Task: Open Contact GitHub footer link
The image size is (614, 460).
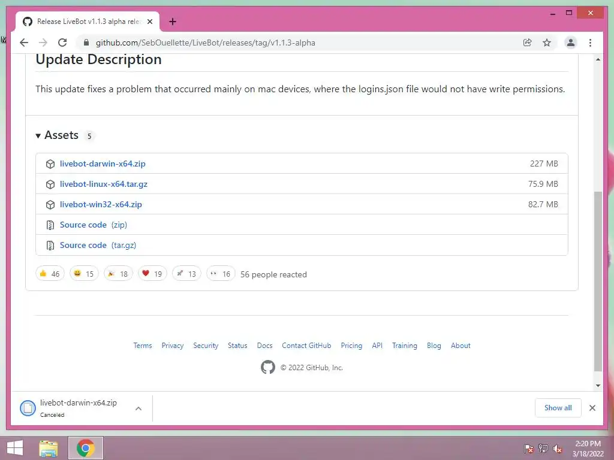Action: 306,346
